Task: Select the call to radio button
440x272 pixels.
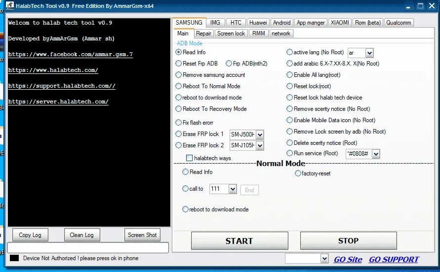Action: pyautogui.click(x=185, y=189)
